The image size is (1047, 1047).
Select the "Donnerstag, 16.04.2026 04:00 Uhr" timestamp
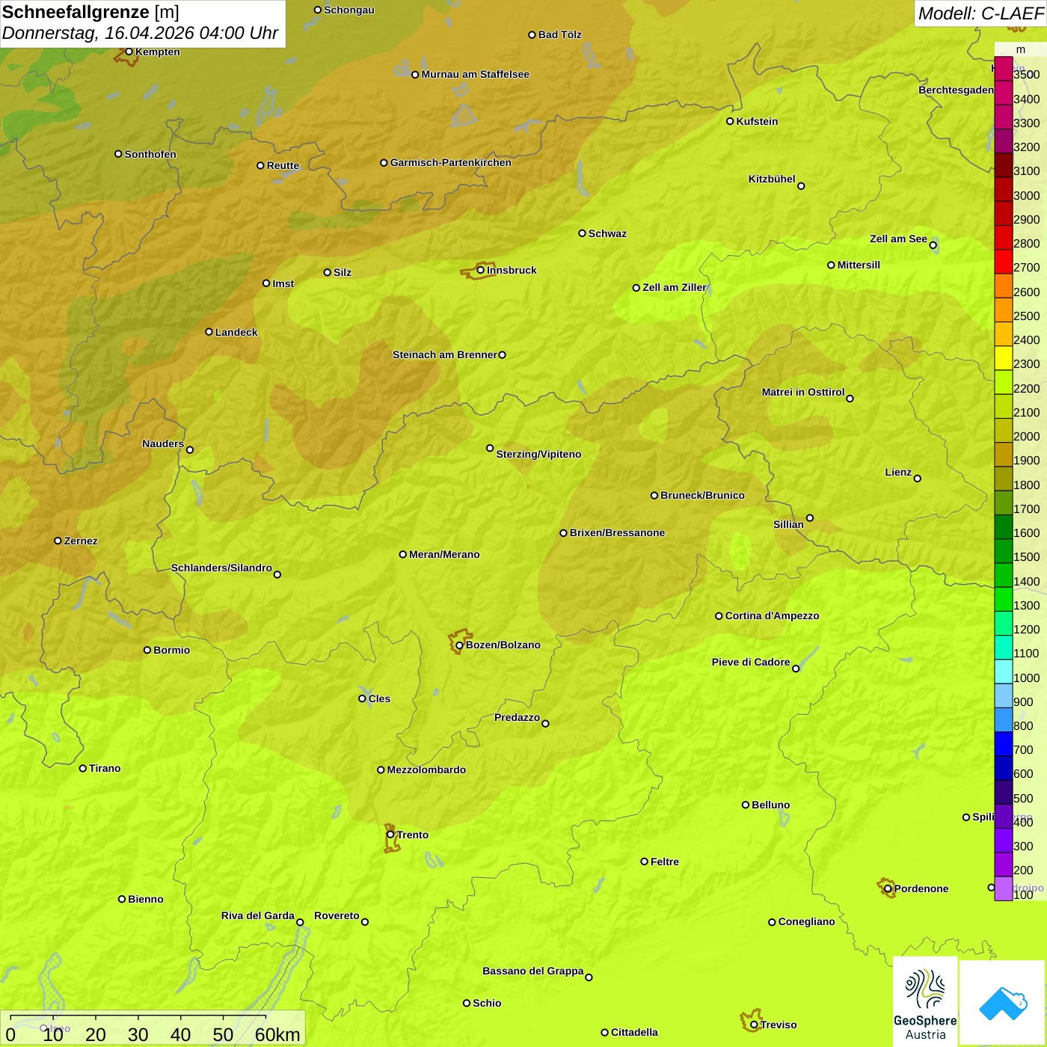[x=140, y=33]
